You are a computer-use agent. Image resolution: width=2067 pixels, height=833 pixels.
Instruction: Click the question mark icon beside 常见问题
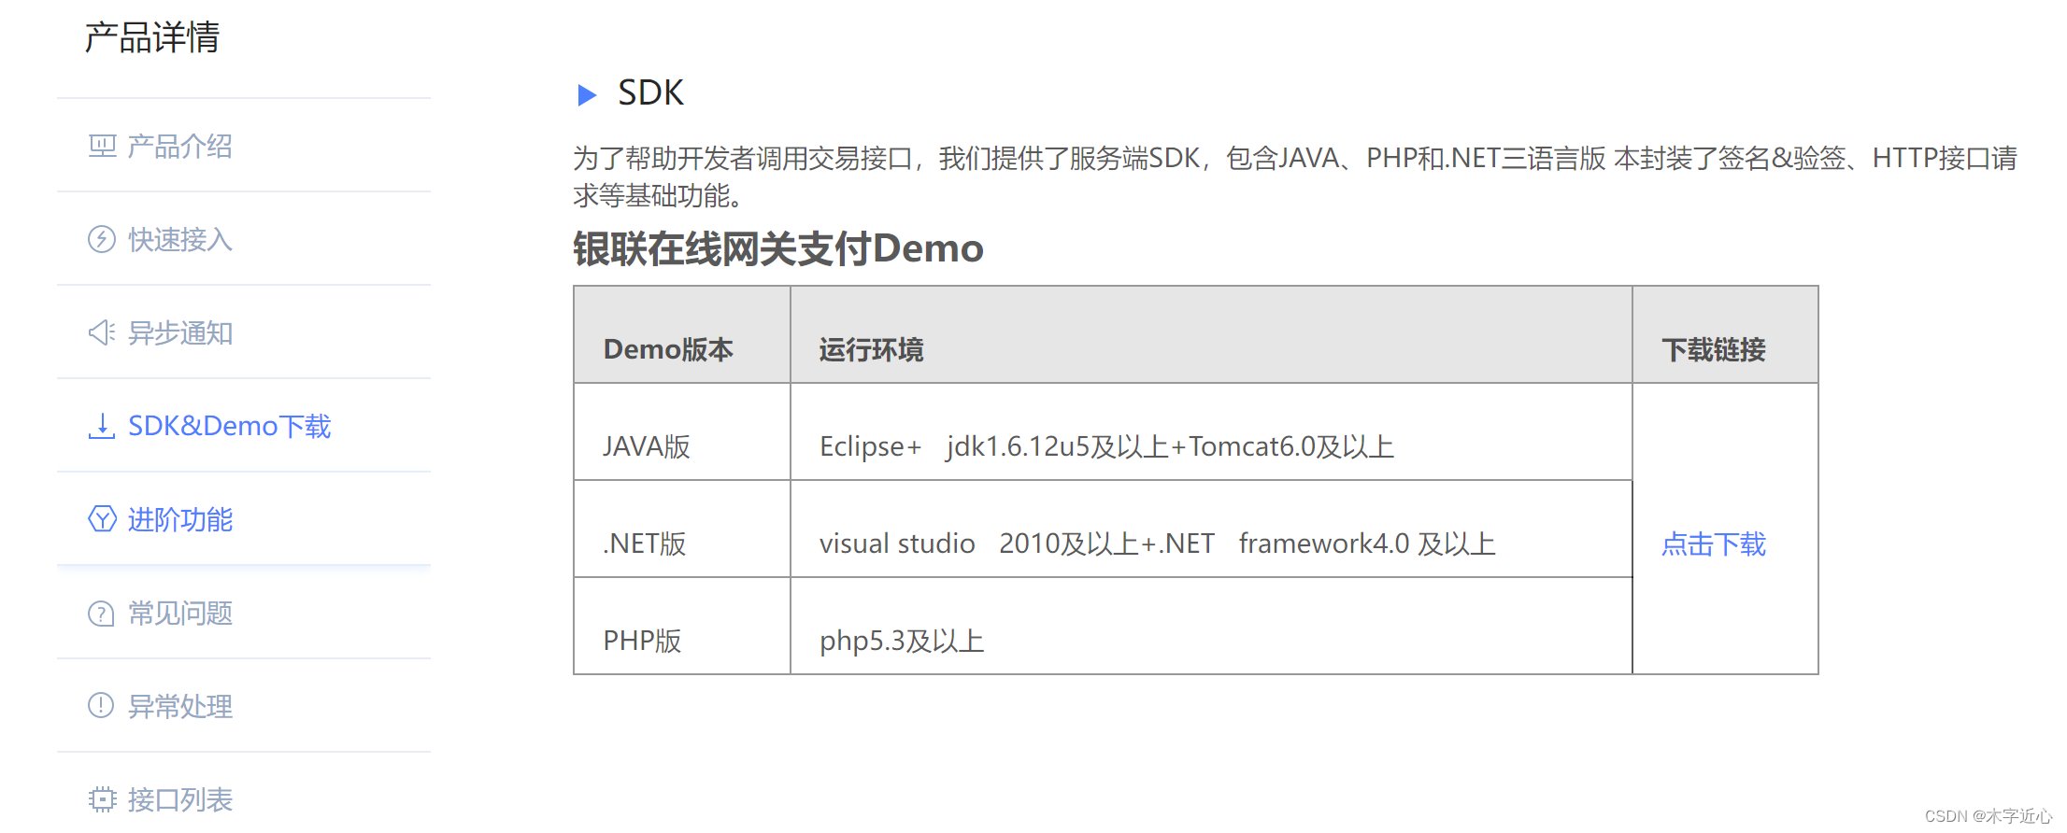[x=103, y=613]
